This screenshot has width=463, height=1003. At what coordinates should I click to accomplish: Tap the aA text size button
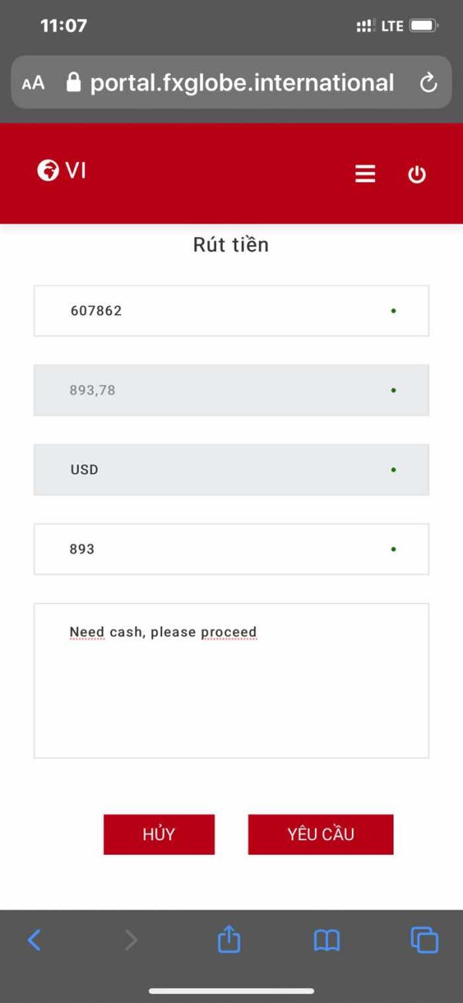pos(33,83)
